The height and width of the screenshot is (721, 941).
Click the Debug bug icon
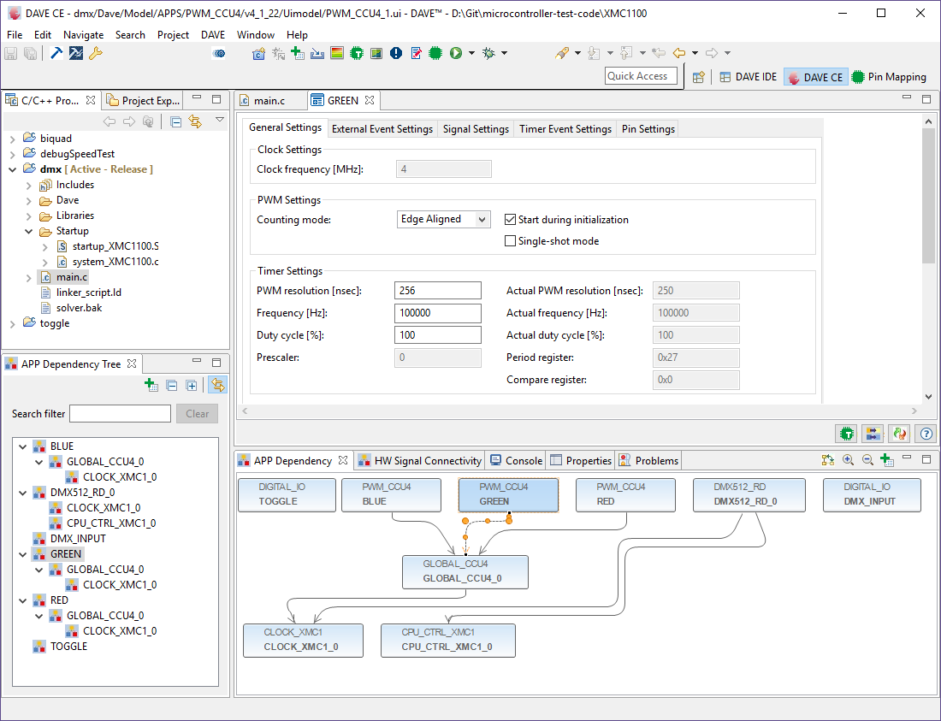click(x=488, y=53)
